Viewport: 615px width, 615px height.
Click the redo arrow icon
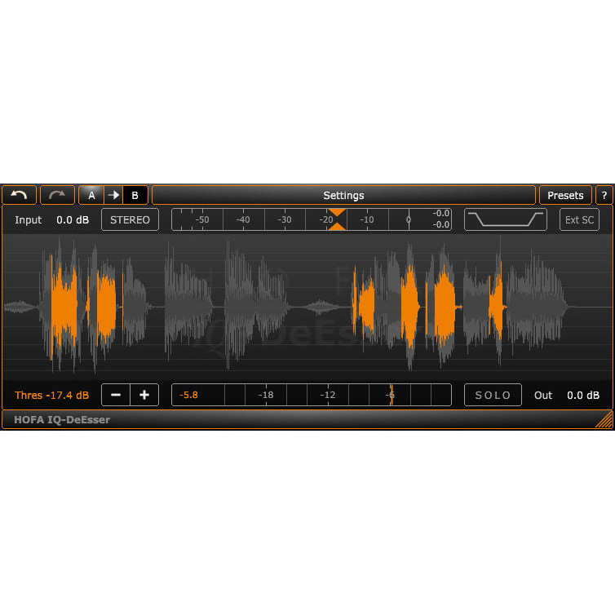tap(57, 195)
